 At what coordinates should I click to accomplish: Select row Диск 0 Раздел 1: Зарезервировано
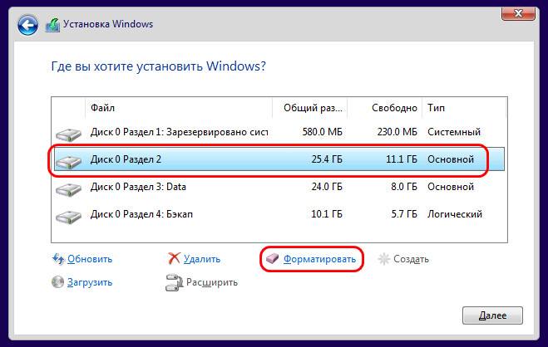tap(279, 132)
